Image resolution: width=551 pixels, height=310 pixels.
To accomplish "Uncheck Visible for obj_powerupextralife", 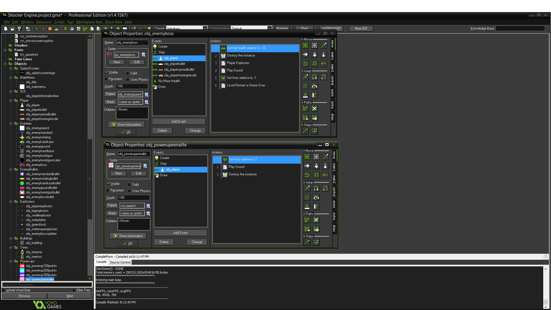I will pos(109,184).
